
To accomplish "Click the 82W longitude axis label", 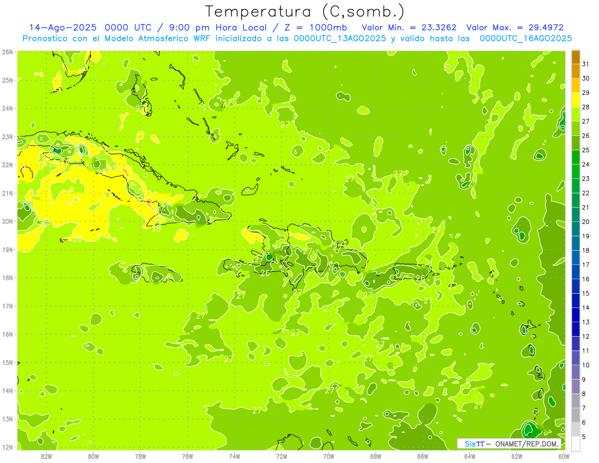I will 46,456.
